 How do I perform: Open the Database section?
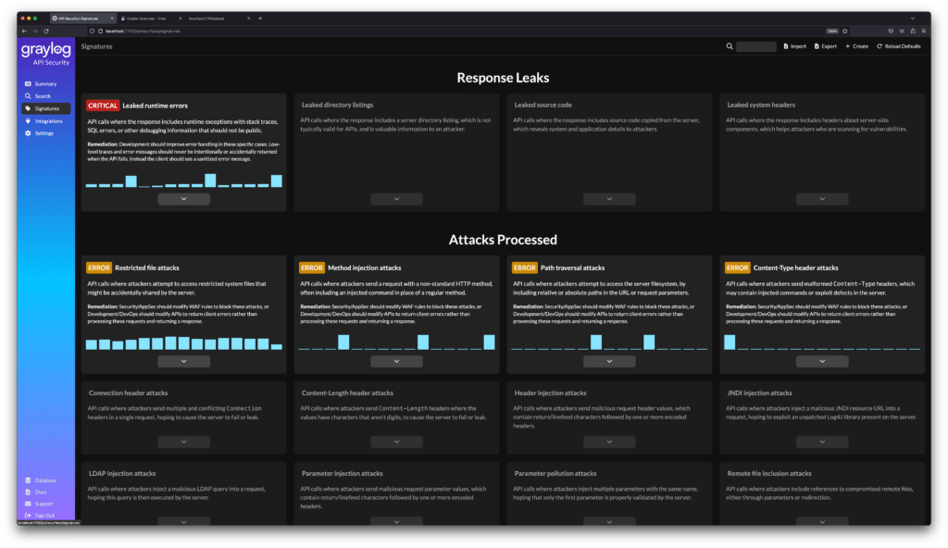pyautogui.click(x=44, y=480)
